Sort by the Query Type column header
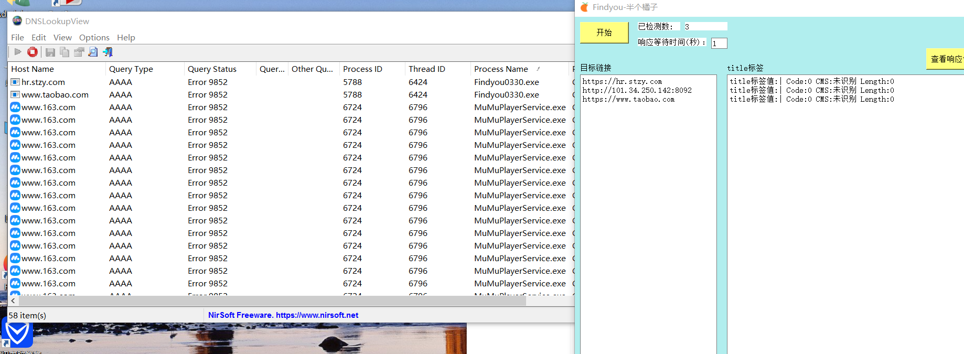The width and height of the screenshot is (964, 354). pyautogui.click(x=145, y=69)
